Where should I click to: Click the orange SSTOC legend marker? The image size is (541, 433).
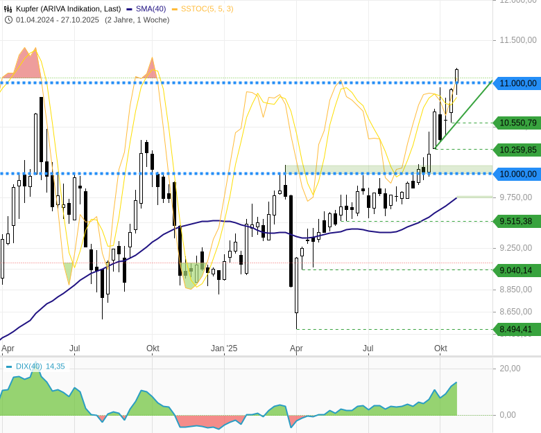click(175, 9)
